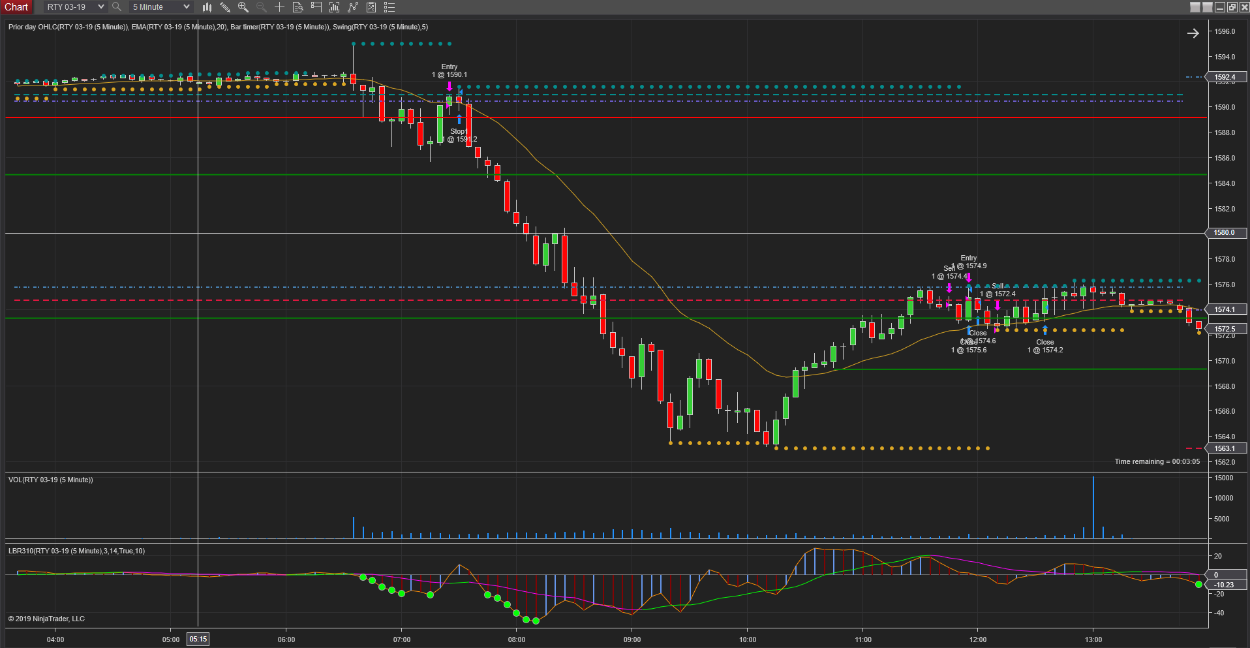
Task: Click the LBR310 indicator panel label
Action: tap(76, 551)
